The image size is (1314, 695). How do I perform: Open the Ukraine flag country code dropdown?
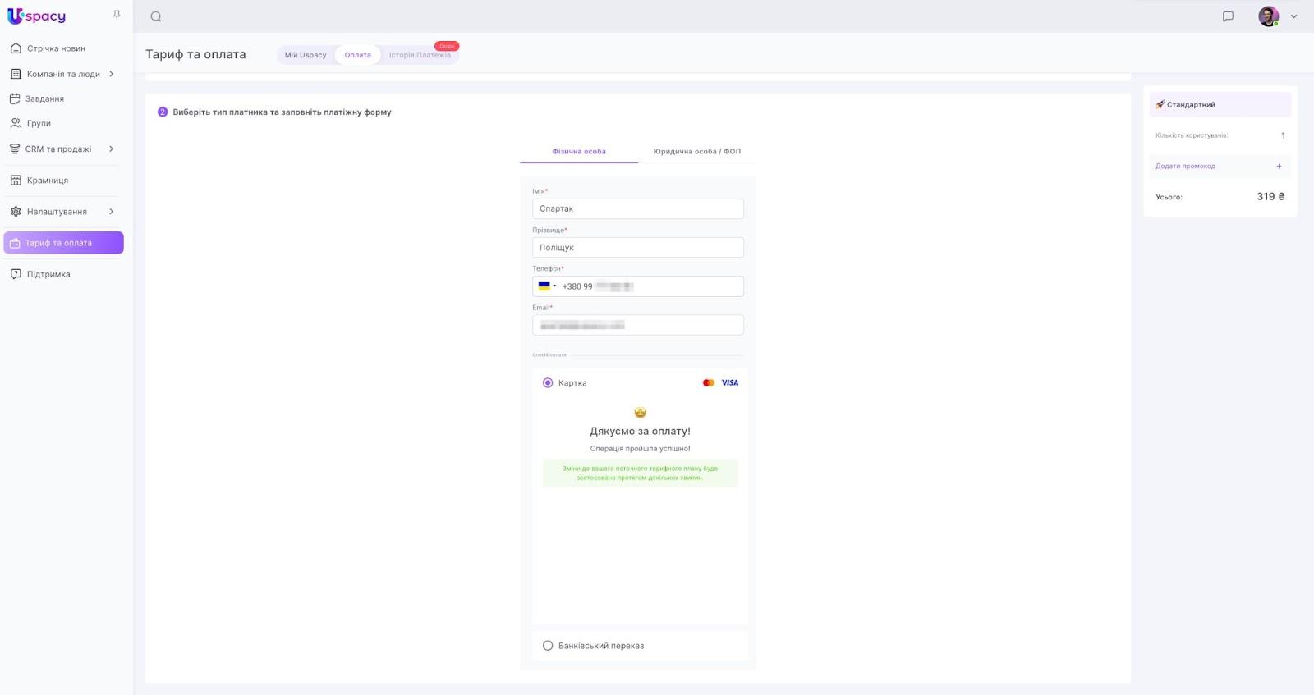click(x=547, y=286)
